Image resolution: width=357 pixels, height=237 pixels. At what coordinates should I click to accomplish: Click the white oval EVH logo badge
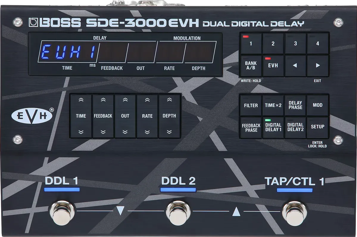coord(32,115)
